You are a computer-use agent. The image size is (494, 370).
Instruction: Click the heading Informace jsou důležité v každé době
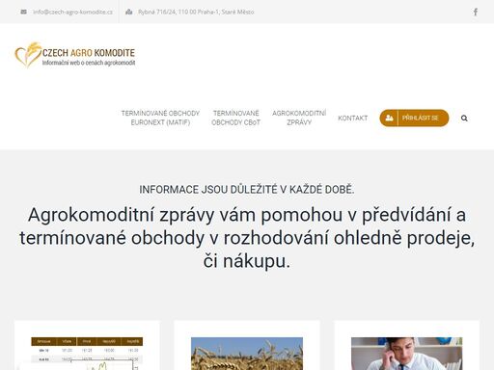pos(247,190)
